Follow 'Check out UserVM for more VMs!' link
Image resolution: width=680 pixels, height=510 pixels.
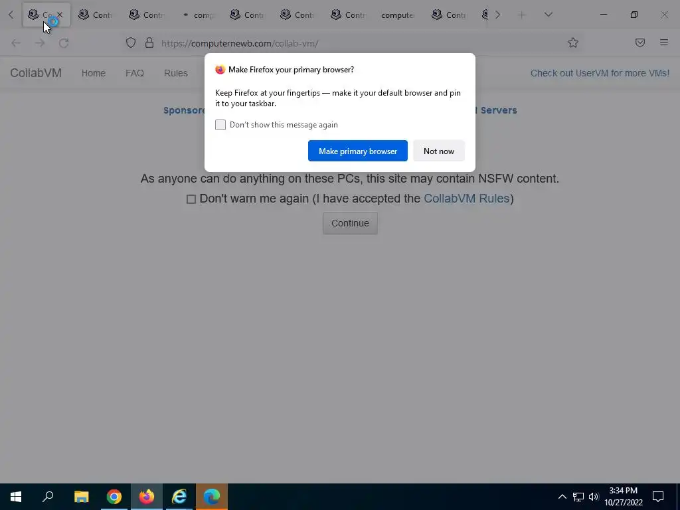pyautogui.click(x=600, y=73)
